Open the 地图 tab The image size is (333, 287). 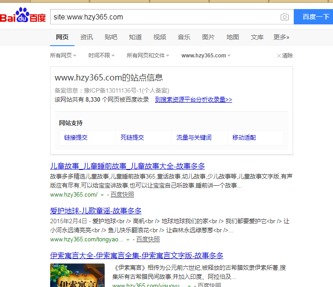click(233, 37)
